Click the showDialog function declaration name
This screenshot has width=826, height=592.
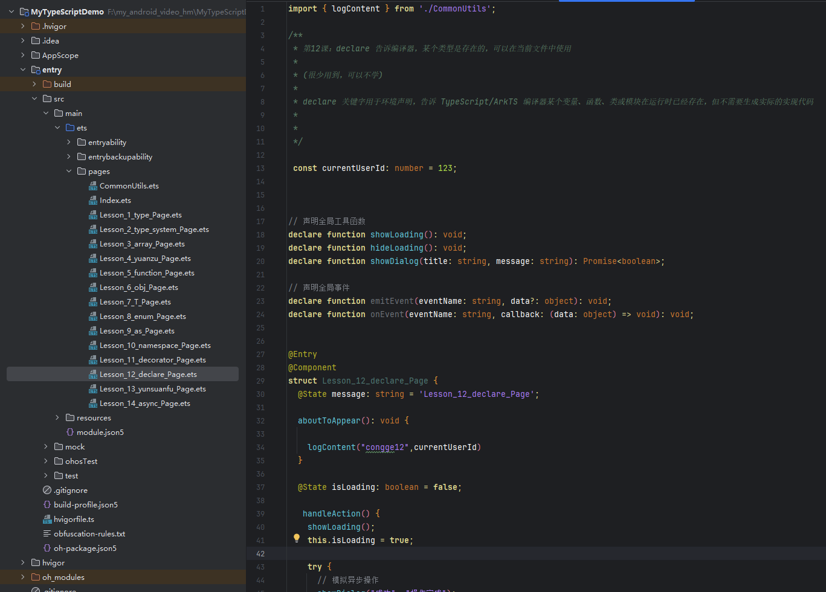pyautogui.click(x=395, y=261)
